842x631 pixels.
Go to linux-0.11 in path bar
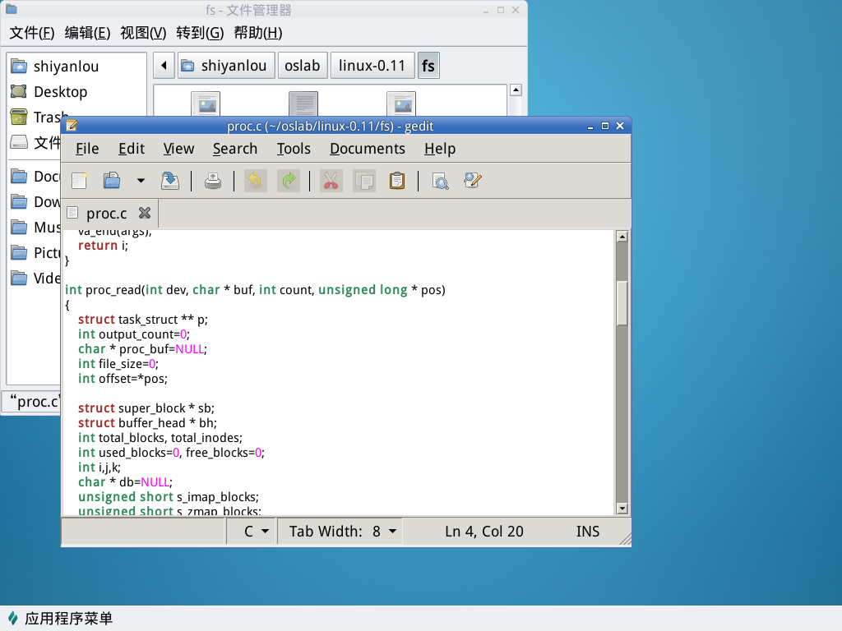(x=372, y=66)
